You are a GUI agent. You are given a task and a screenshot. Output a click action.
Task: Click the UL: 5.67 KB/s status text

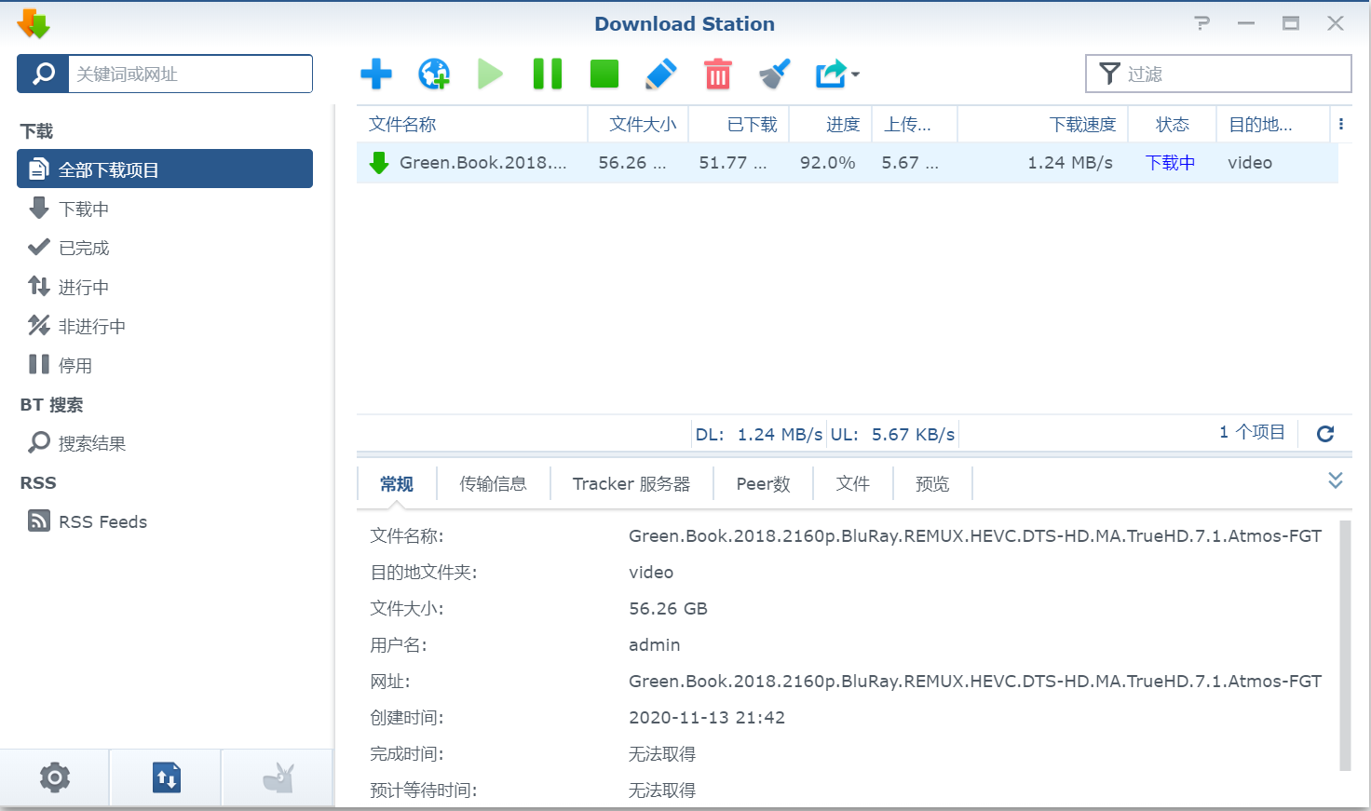pos(892,435)
